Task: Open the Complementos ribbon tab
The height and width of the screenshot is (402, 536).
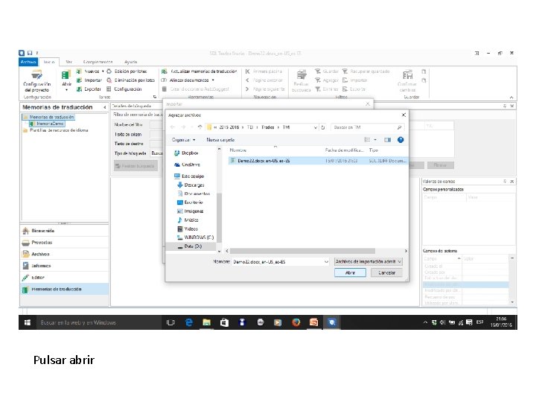Action: 98,62
